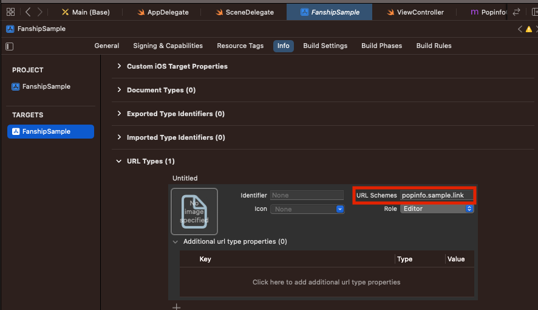Open the SceneDelegate tab
Viewport: 538px width, 310px height.
(245, 12)
